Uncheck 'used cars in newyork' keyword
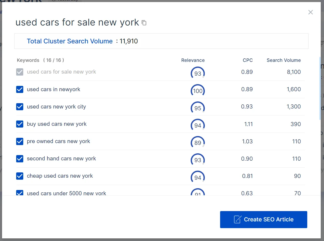The height and width of the screenshot is (241, 324). click(x=20, y=89)
